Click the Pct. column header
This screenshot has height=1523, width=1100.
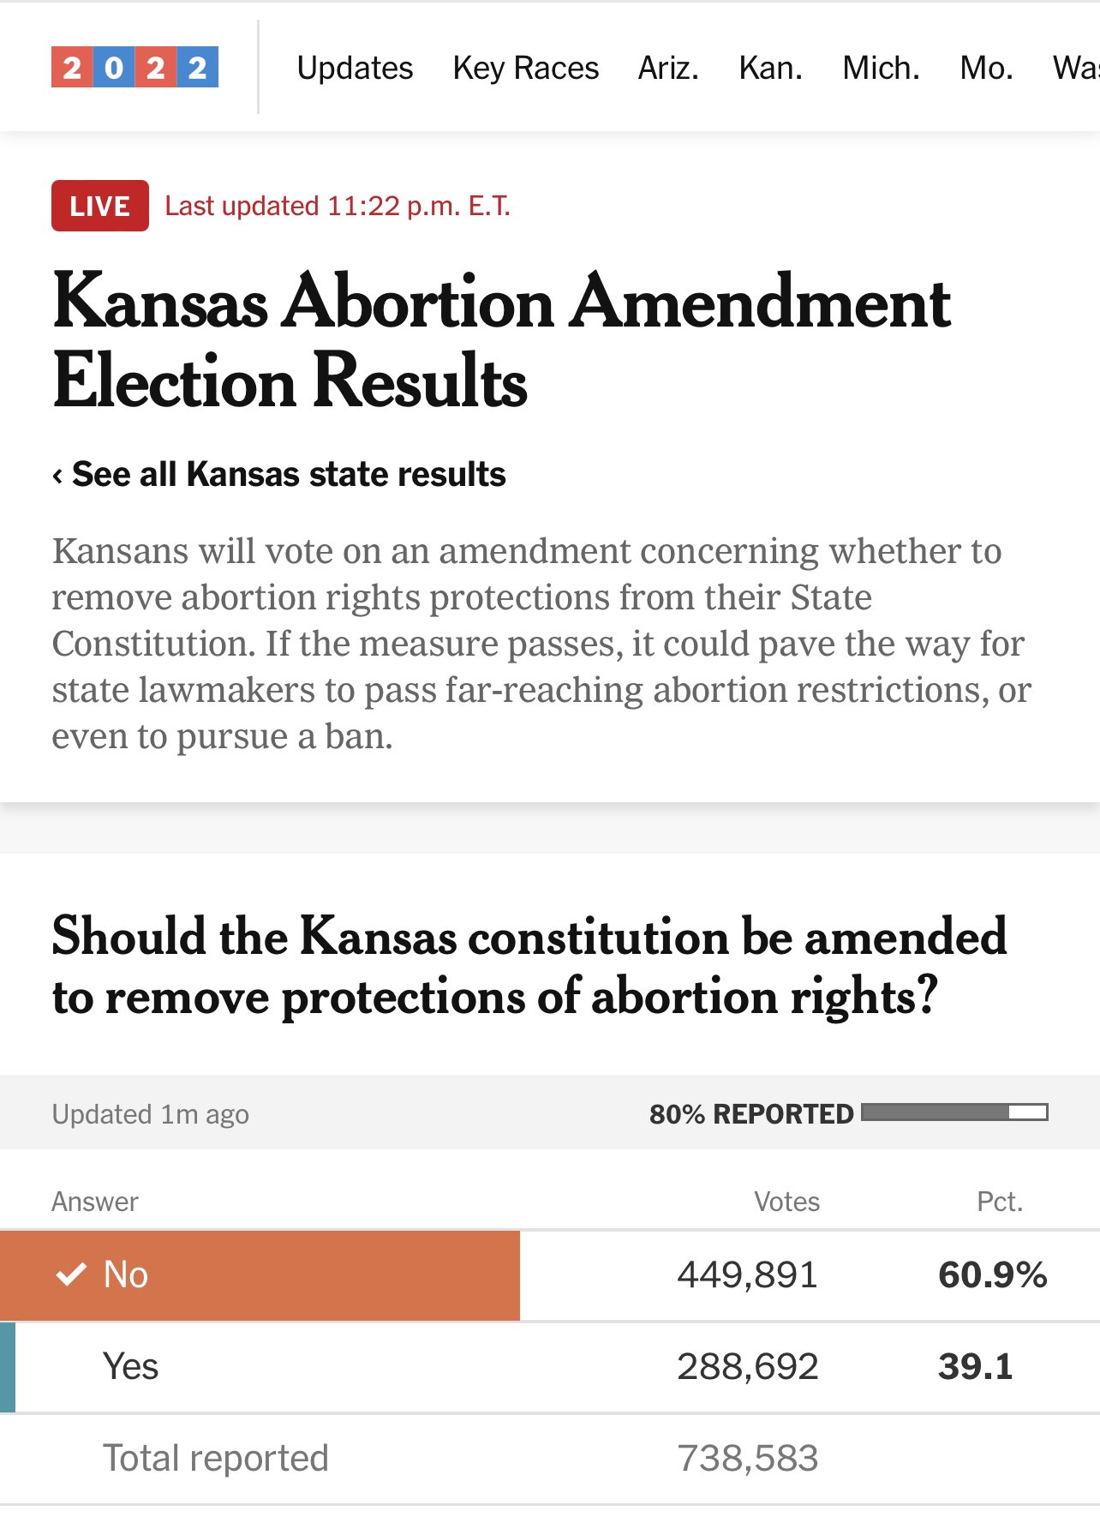pos(999,1202)
